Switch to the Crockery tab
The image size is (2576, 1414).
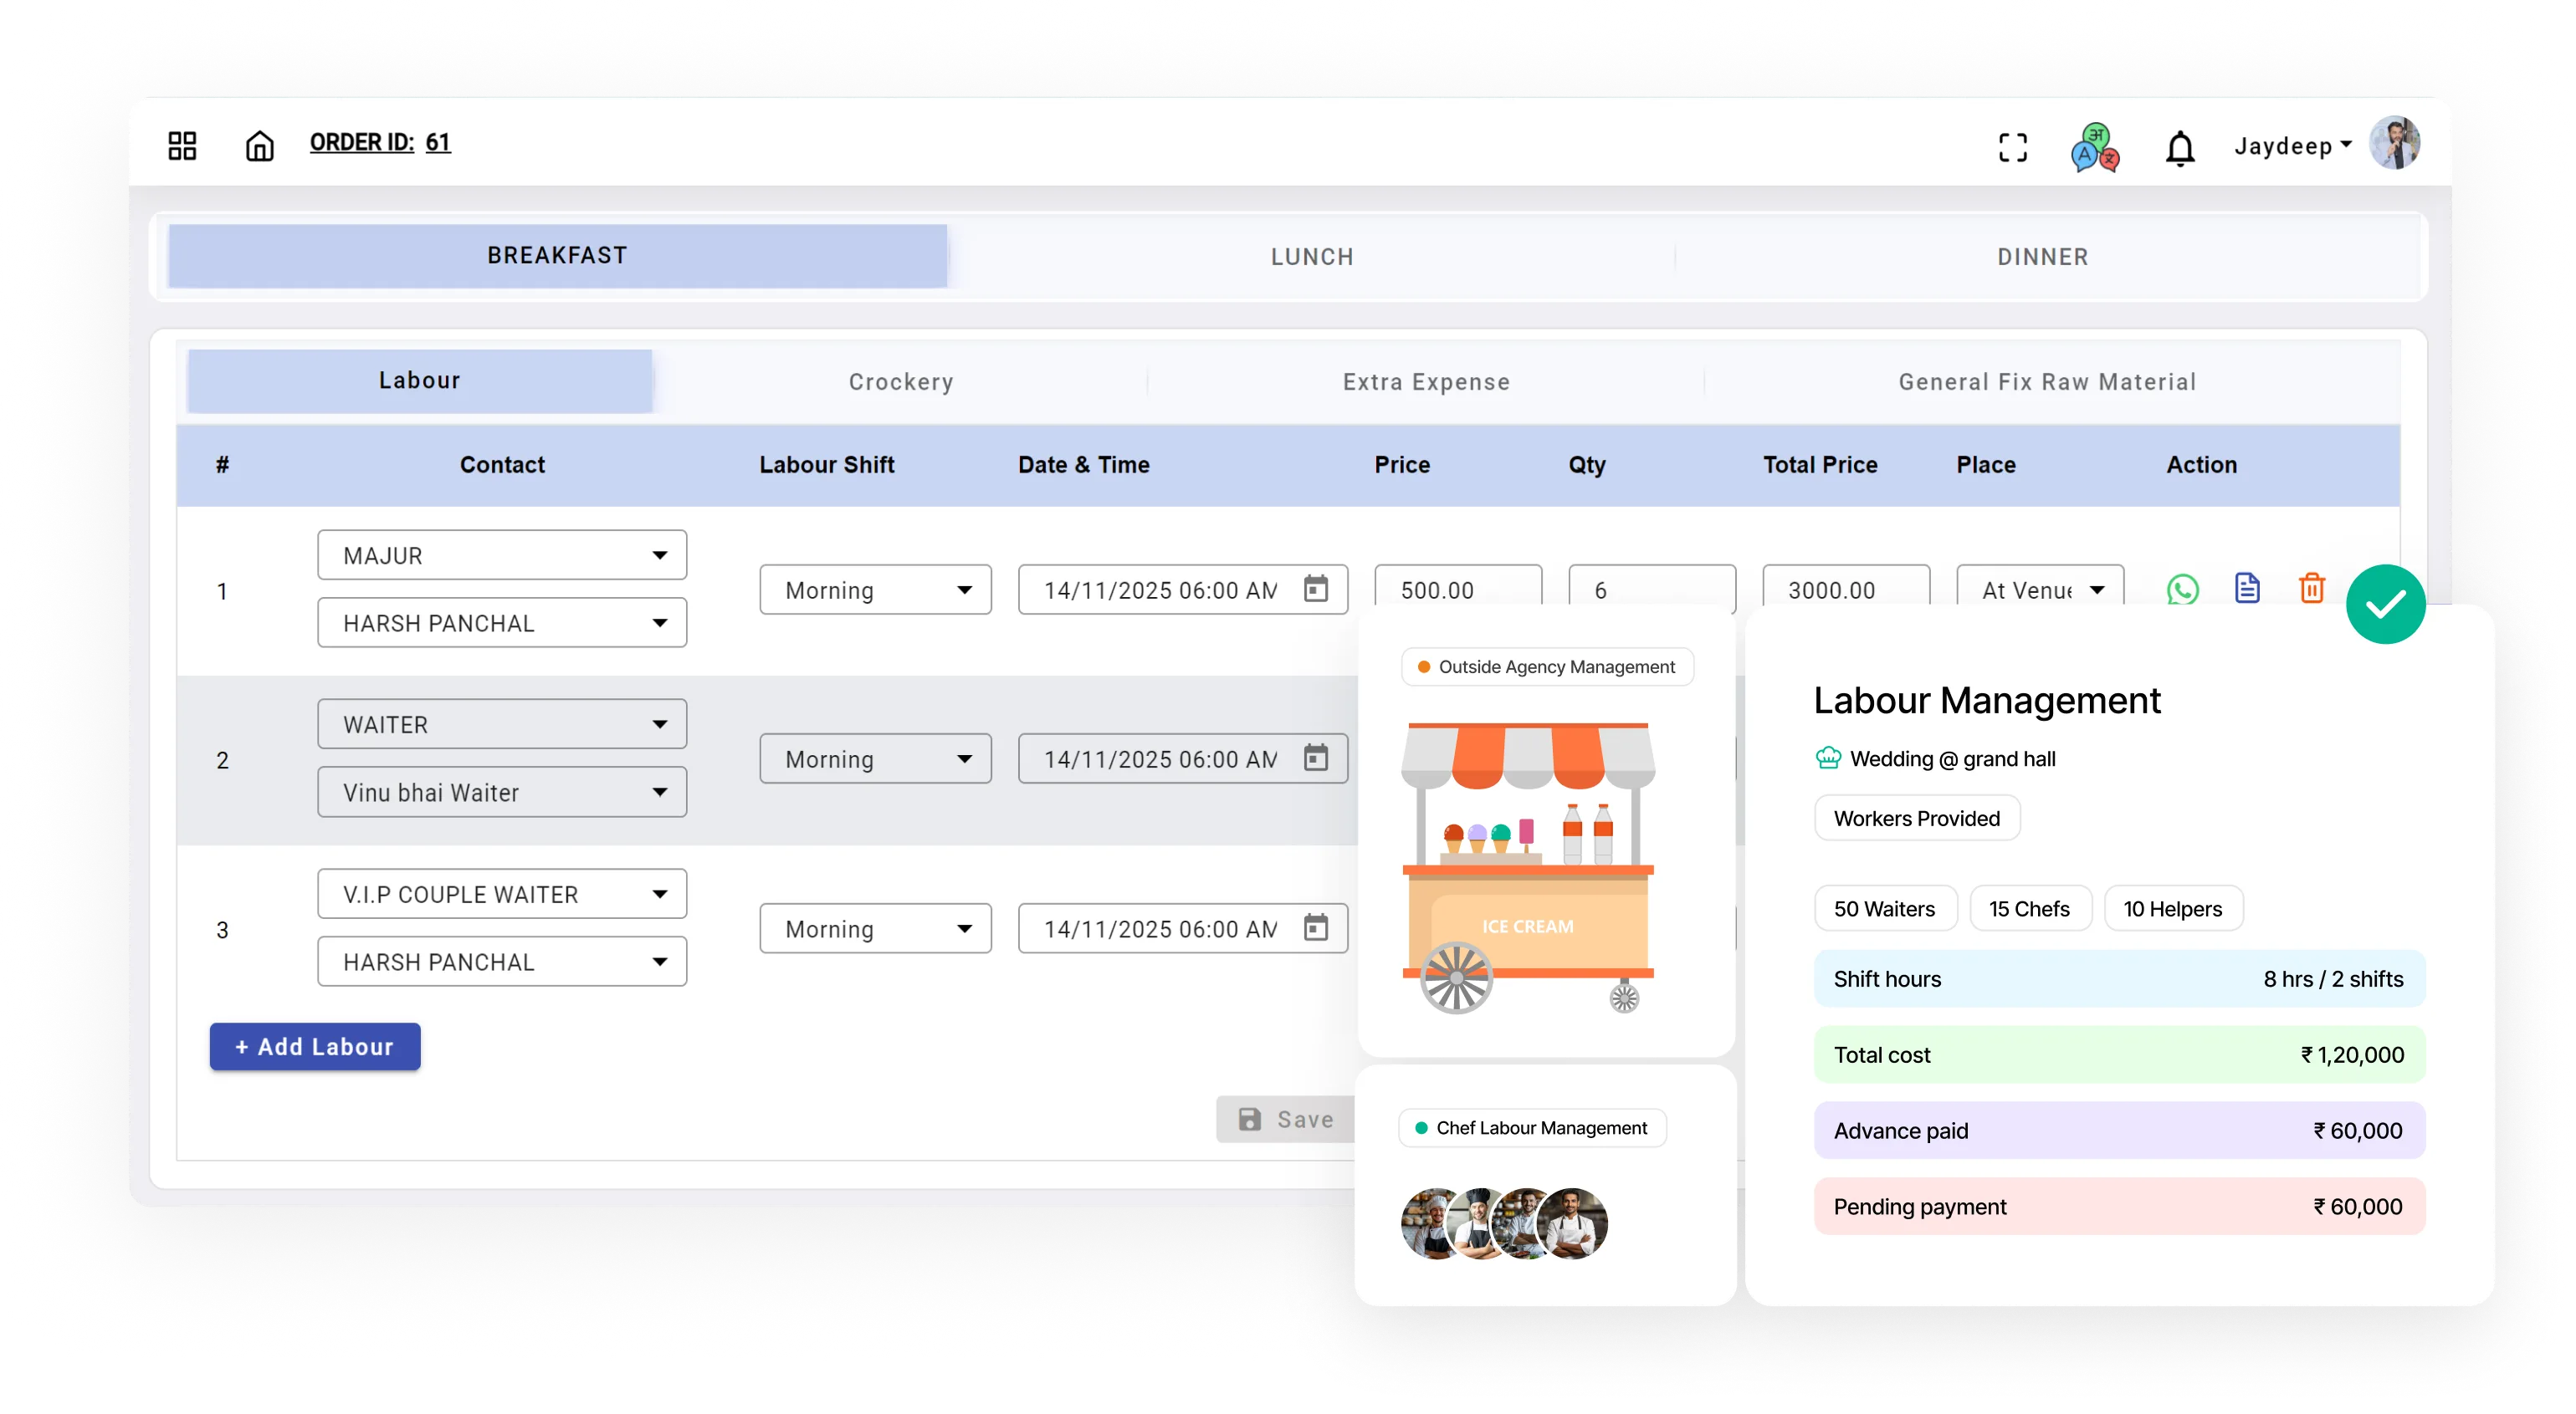coord(900,380)
